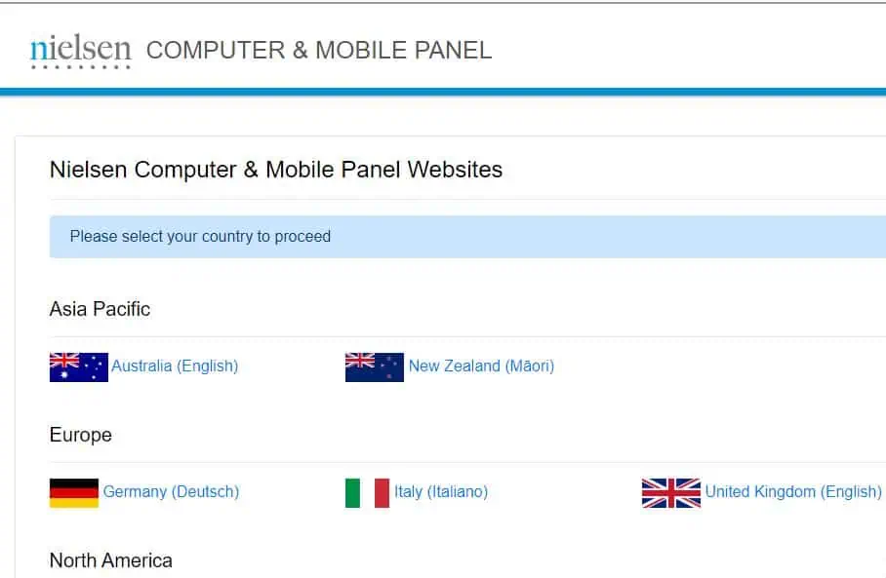This screenshot has height=578, width=886.
Task: Click the Europe section heading
Action: click(81, 435)
